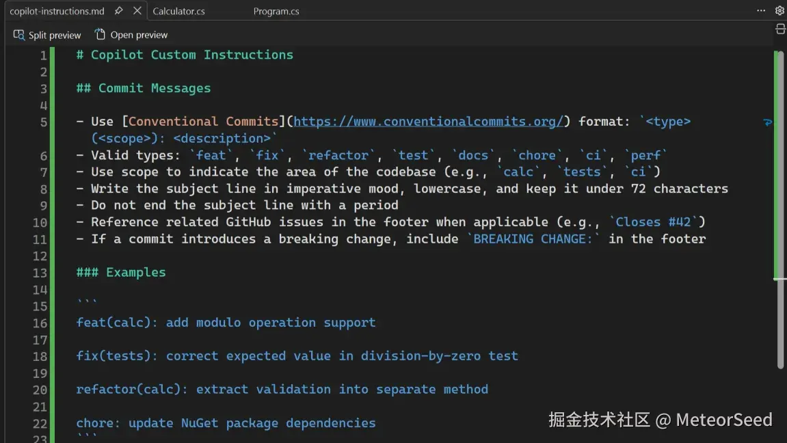
Task: Click the `docs` type on line 6
Action: coord(472,155)
